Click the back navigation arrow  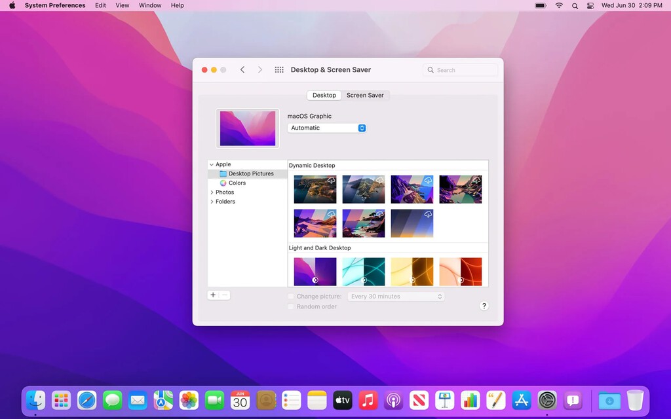click(x=242, y=69)
